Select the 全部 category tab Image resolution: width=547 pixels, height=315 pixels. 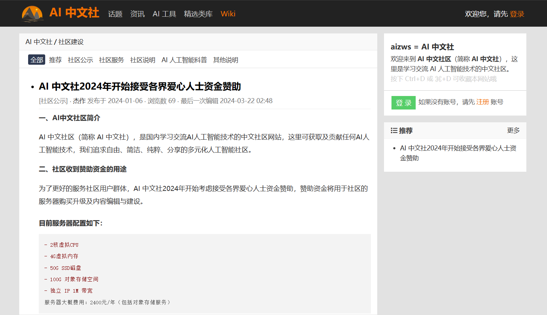click(x=37, y=60)
